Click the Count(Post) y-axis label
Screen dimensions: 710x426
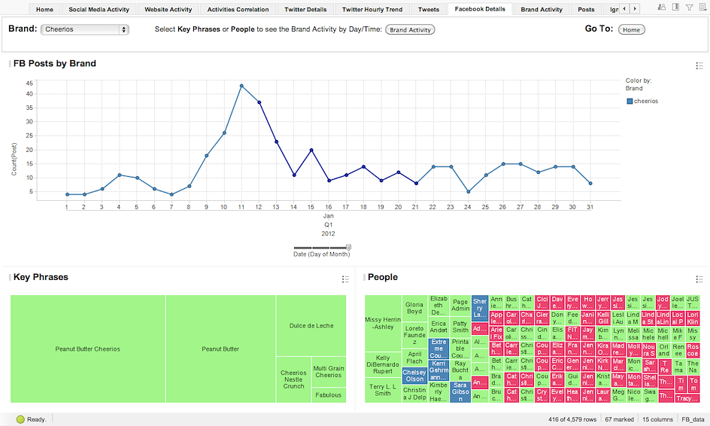point(14,159)
